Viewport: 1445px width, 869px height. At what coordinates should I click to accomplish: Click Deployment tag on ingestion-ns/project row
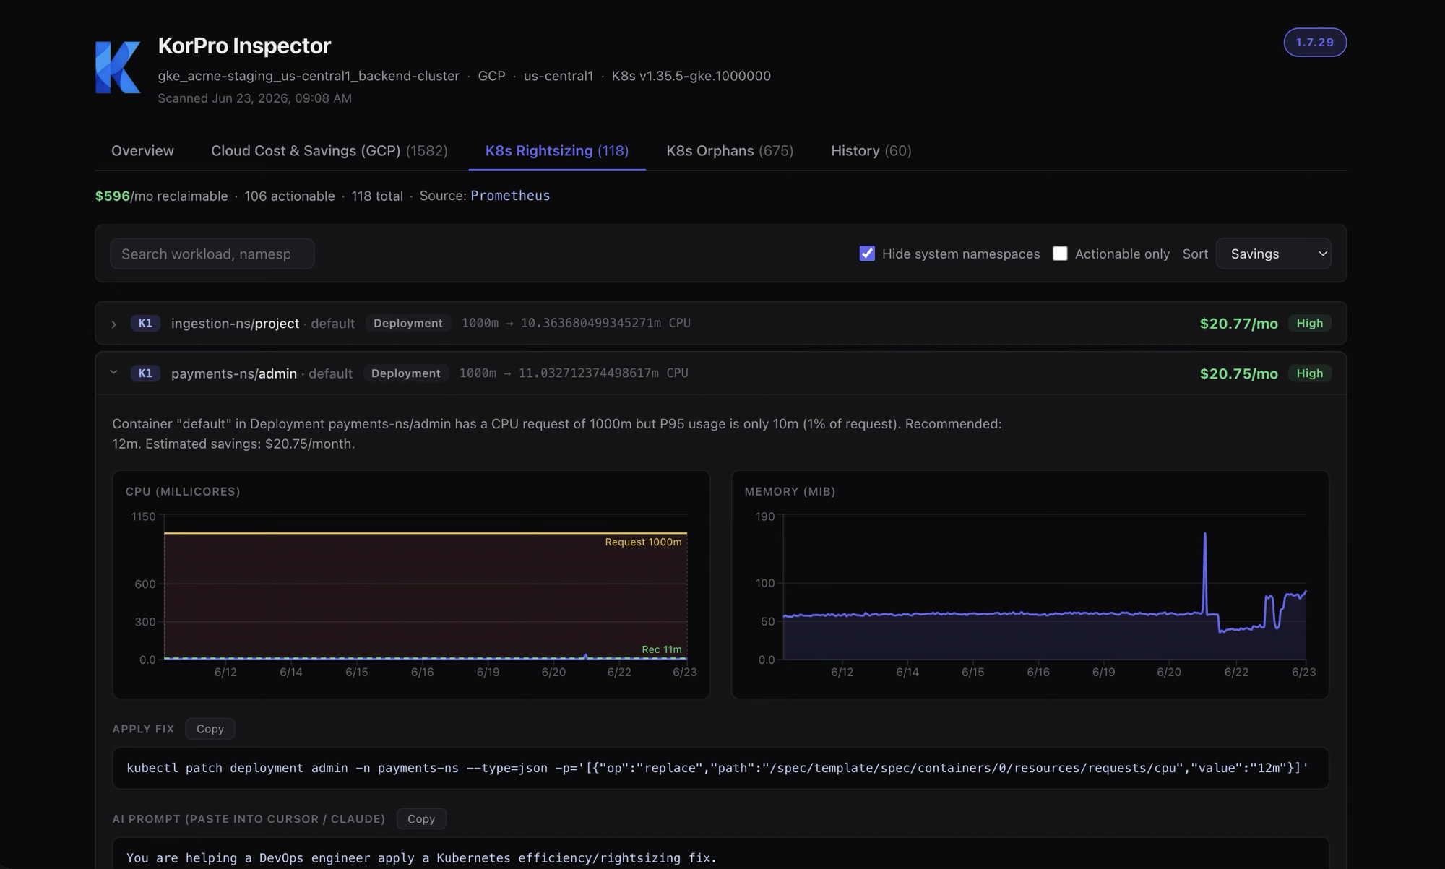tap(407, 323)
